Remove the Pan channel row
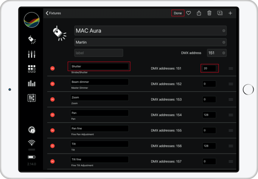This screenshot has width=258, height=179. pyautogui.click(x=52, y=115)
